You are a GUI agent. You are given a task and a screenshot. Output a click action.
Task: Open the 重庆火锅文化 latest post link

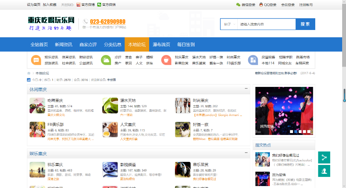(x=56, y=115)
